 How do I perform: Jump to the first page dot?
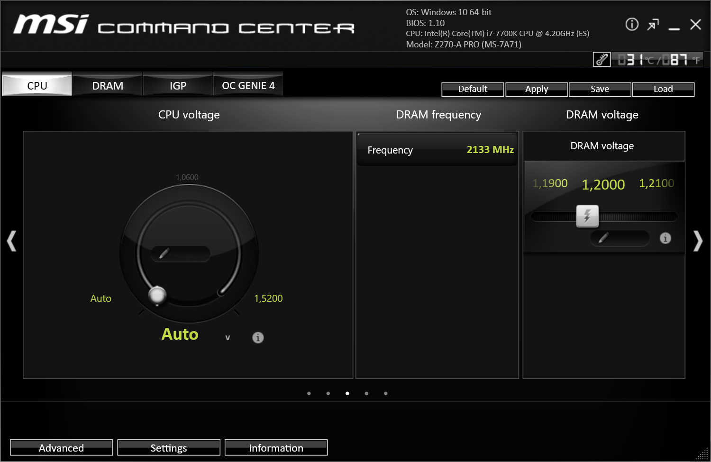click(x=309, y=393)
